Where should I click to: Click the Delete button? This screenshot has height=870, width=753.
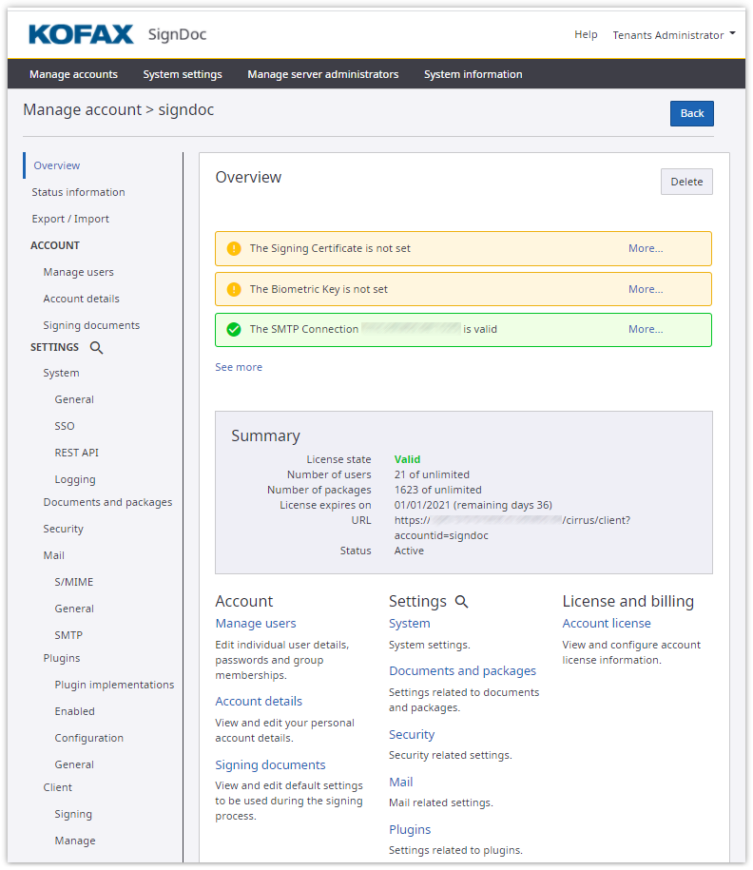coord(686,182)
